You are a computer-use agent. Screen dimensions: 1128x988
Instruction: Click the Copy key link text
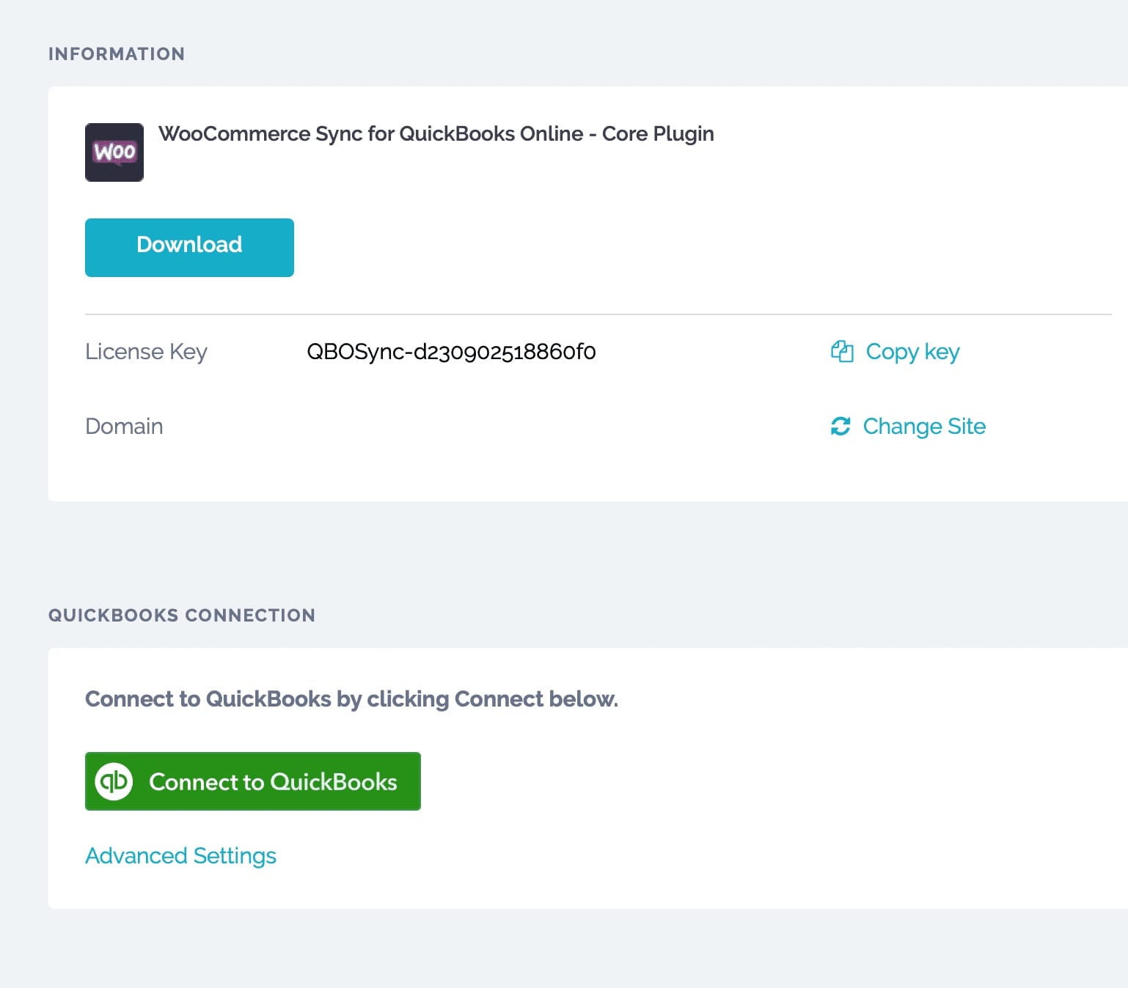[x=912, y=352]
